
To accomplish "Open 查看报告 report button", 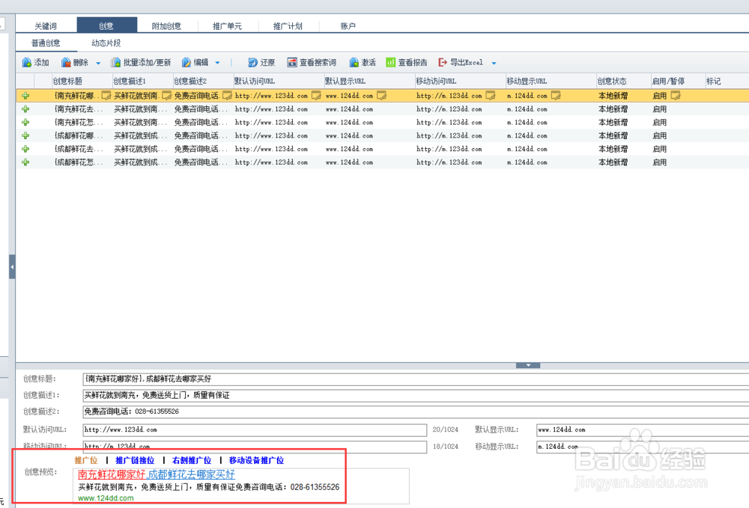I will tap(407, 63).
